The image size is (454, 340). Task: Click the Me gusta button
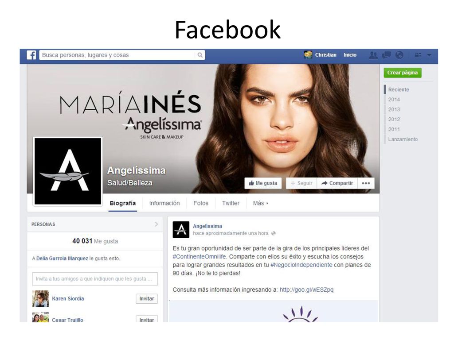point(263,183)
